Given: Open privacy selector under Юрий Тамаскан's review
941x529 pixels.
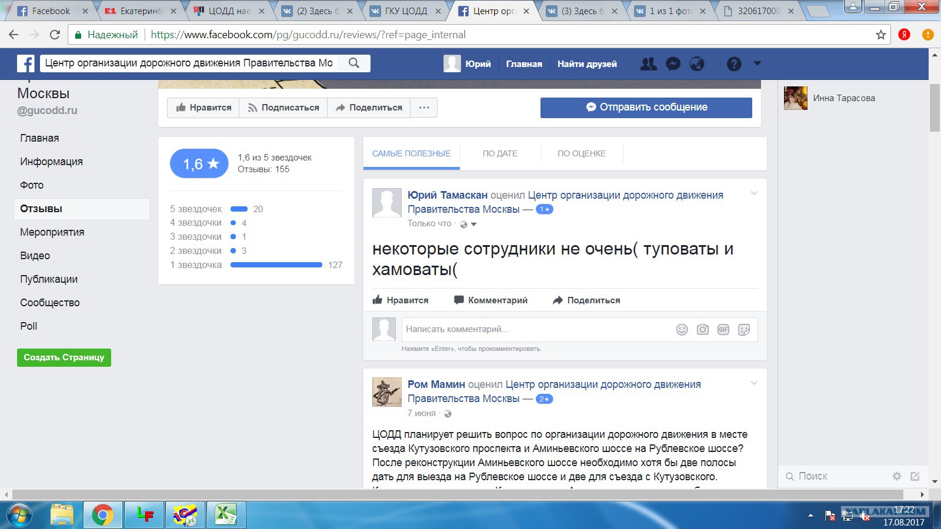Looking at the screenshot, I should [x=468, y=224].
